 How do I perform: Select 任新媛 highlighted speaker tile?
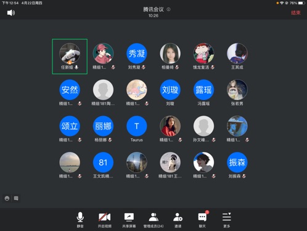pyautogui.click(x=70, y=56)
